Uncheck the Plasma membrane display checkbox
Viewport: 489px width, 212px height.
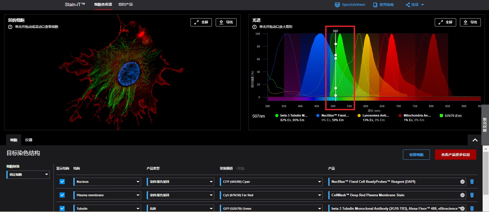[62, 195]
